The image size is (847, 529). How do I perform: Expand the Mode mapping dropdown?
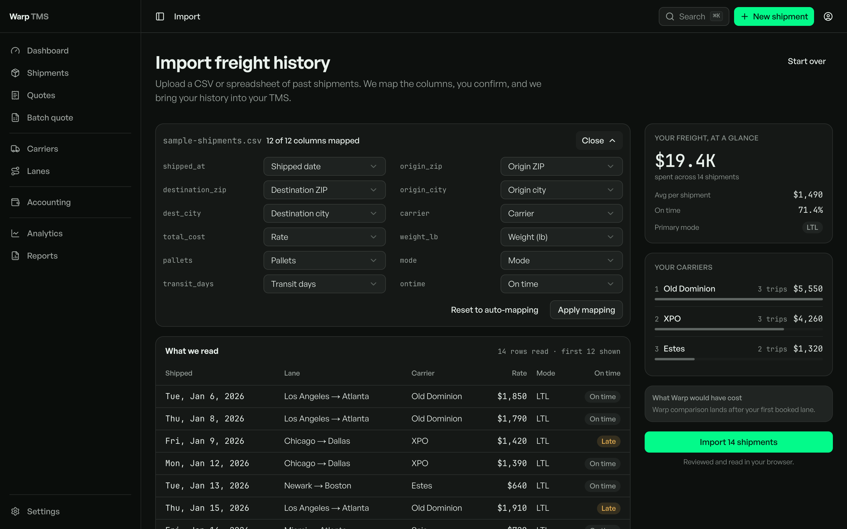[x=561, y=260]
